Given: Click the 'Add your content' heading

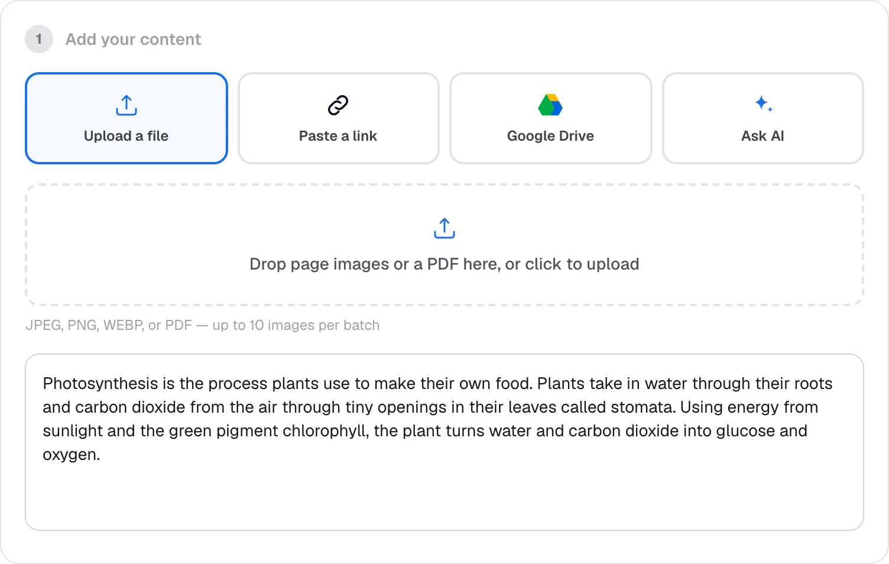Looking at the screenshot, I should coord(133,40).
